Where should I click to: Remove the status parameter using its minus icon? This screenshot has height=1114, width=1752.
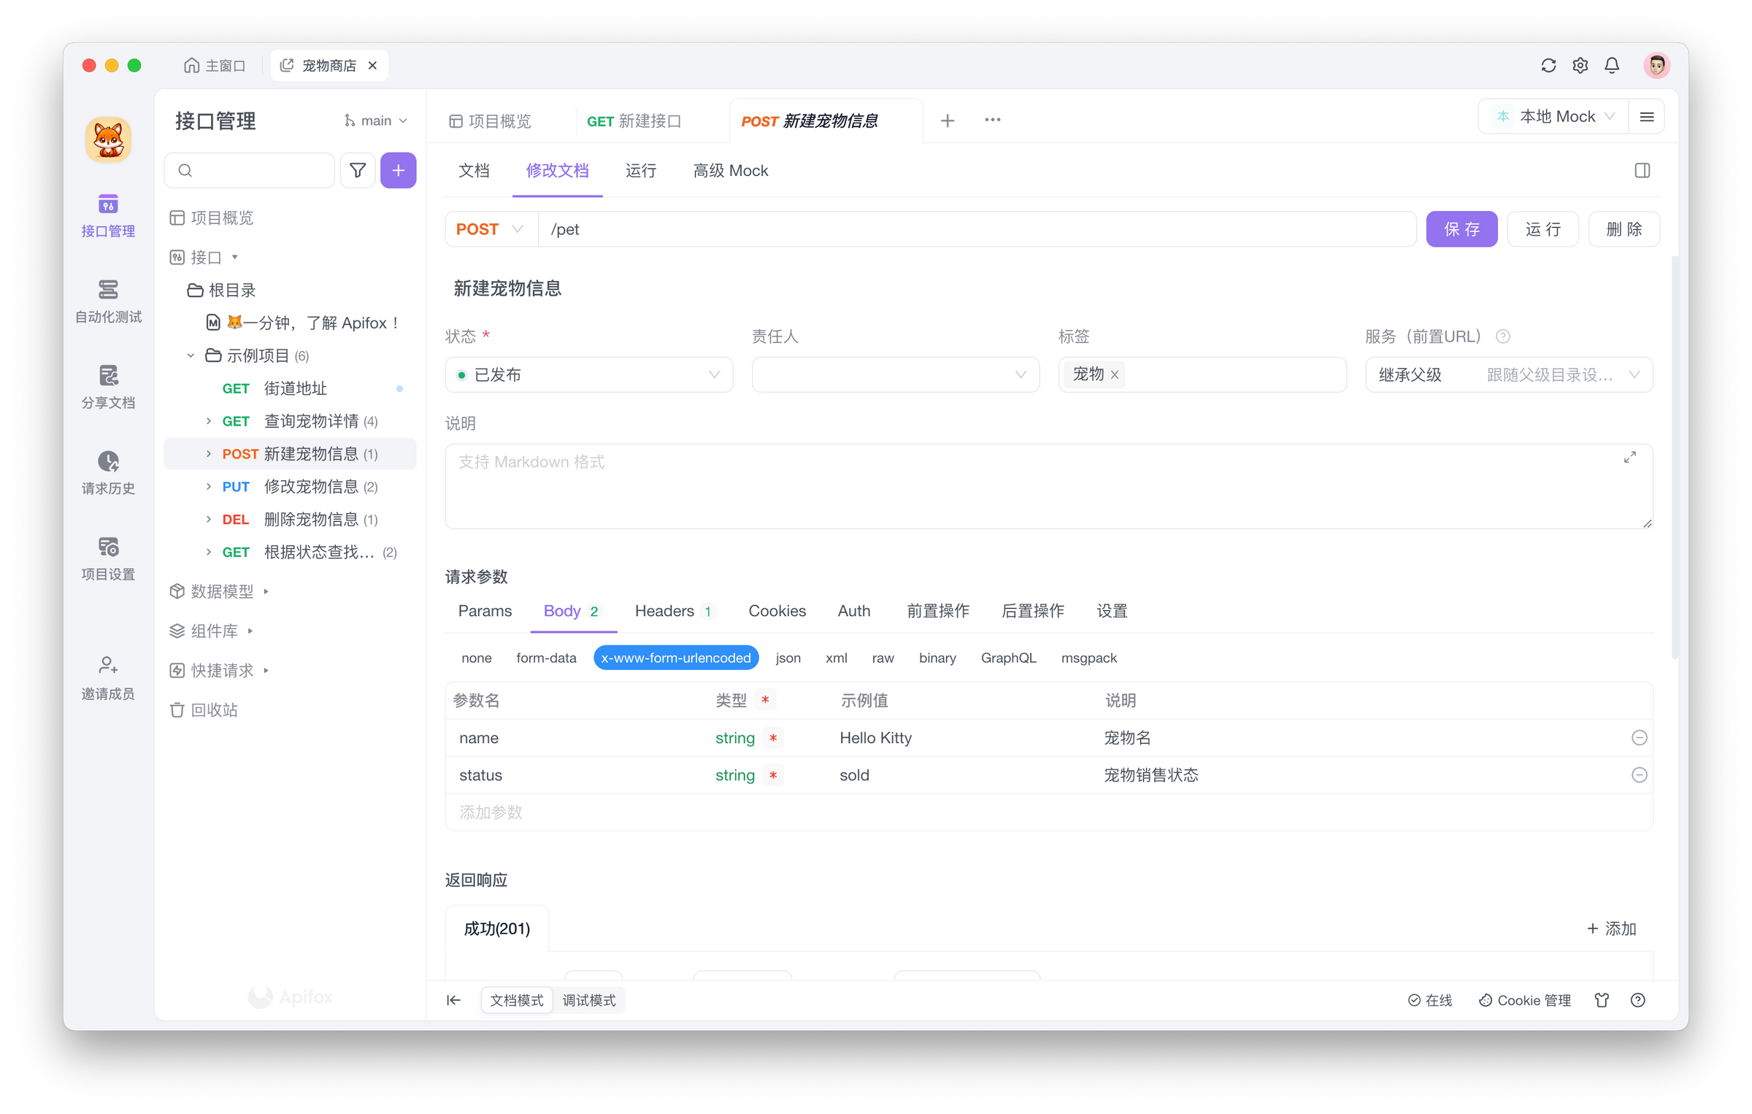tap(1640, 775)
